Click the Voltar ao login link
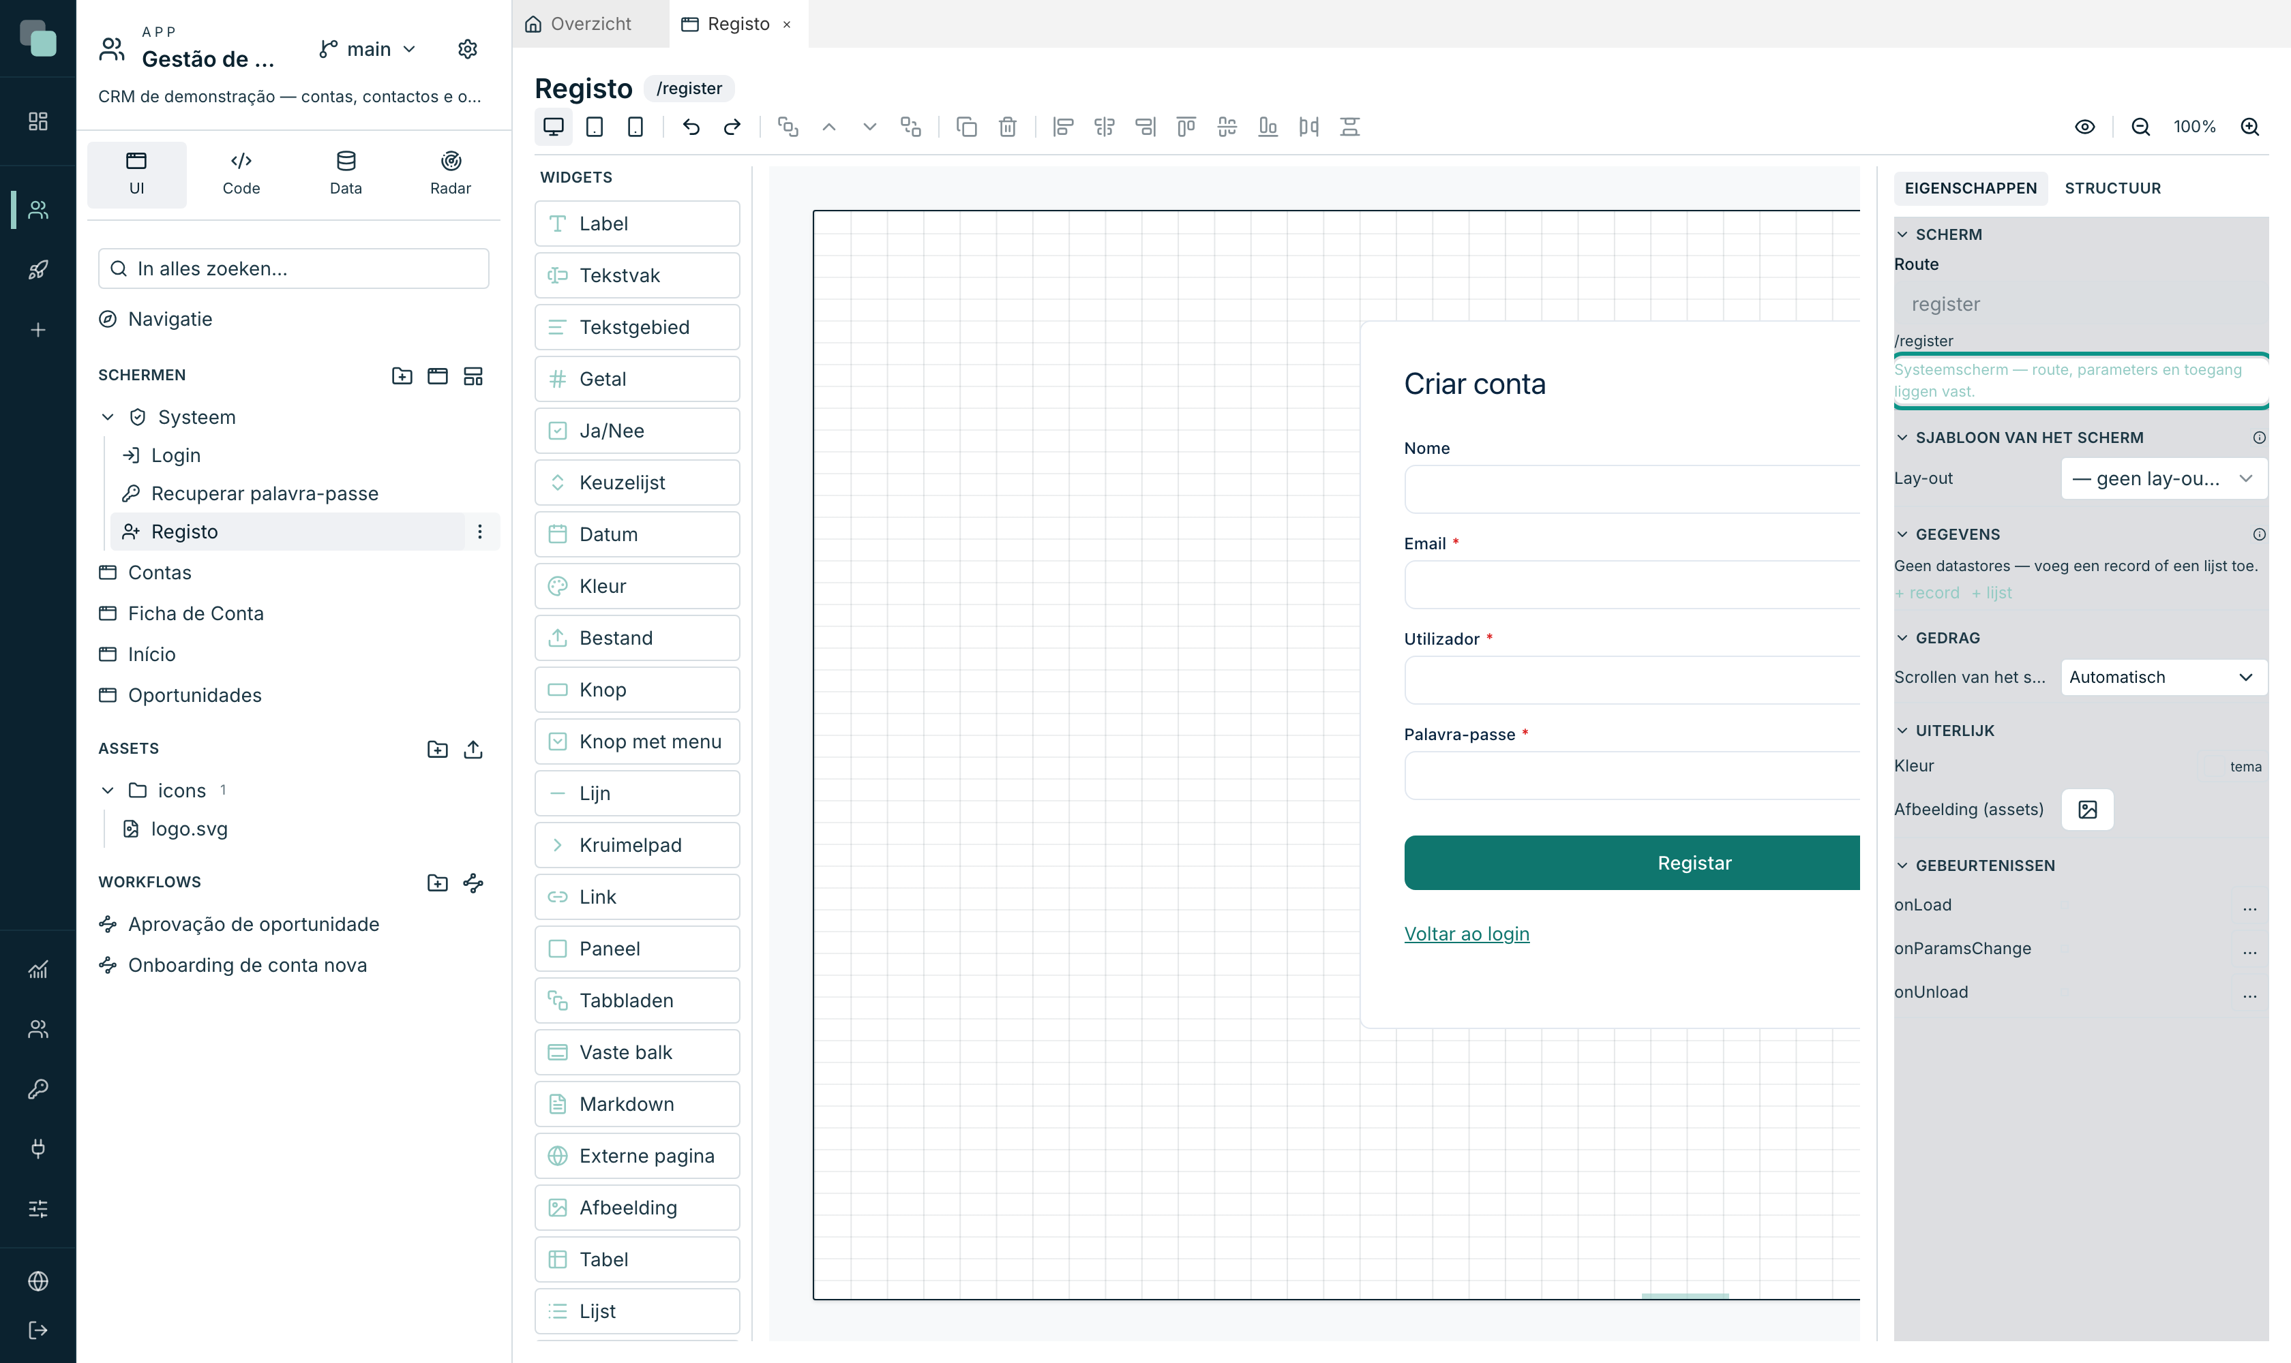The width and height of the screenshot is (2291, 1363). point(1467,934)
